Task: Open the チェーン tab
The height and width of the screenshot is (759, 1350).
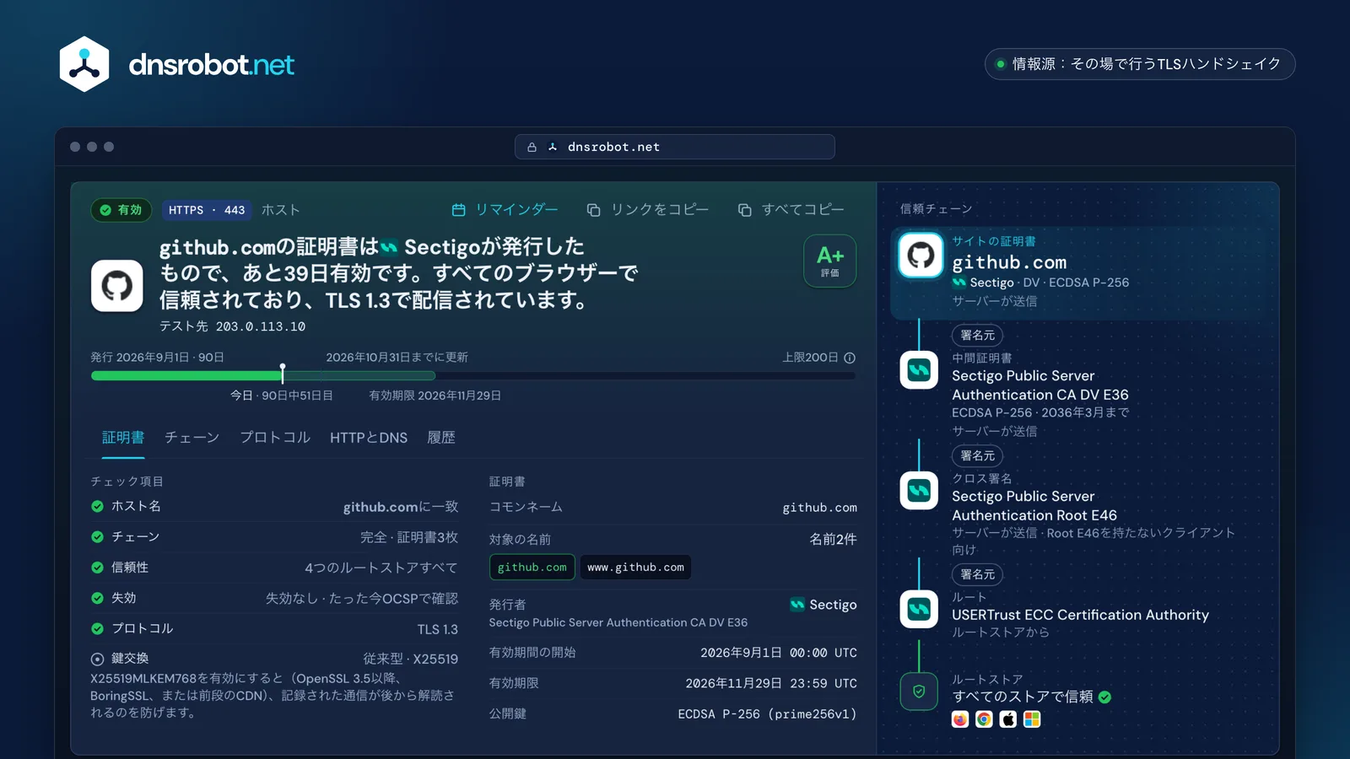Action: point(192,438)
